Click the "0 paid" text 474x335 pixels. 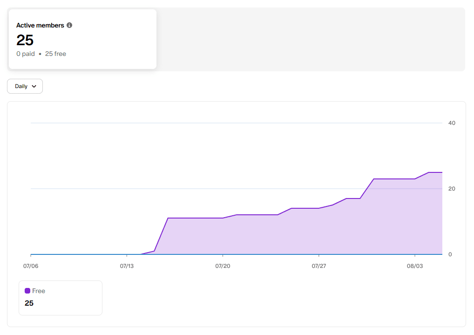click(26, 54)
